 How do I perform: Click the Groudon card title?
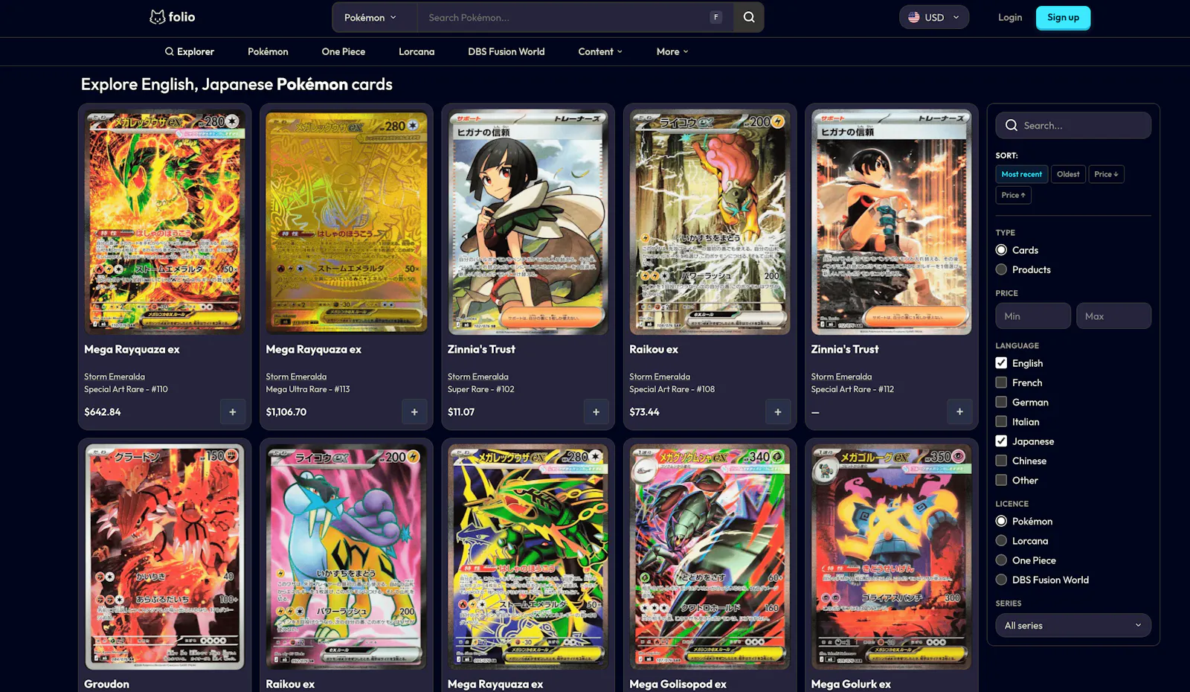point(106,684)
